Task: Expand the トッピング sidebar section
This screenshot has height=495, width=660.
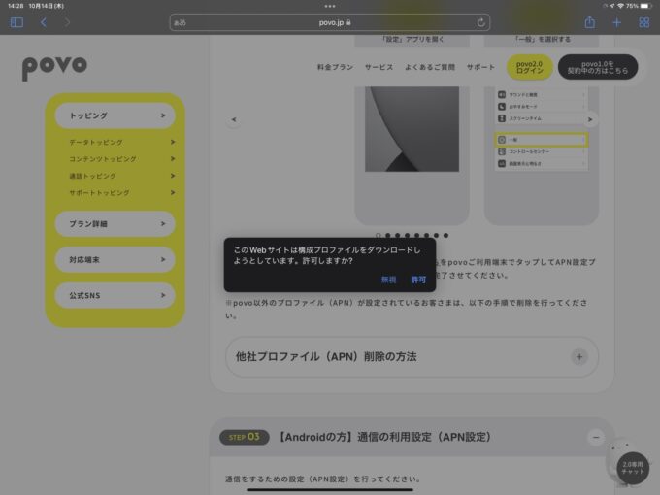Action: [115, 115]
